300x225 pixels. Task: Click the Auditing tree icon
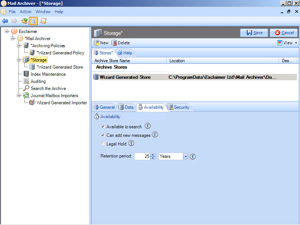26,81
